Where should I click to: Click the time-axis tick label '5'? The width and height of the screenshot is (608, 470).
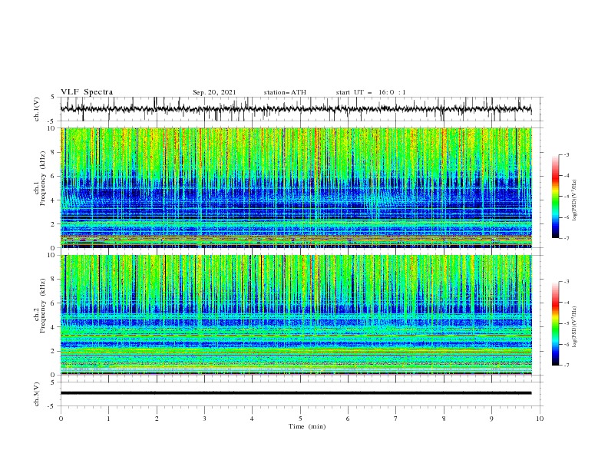coord(300,419)
